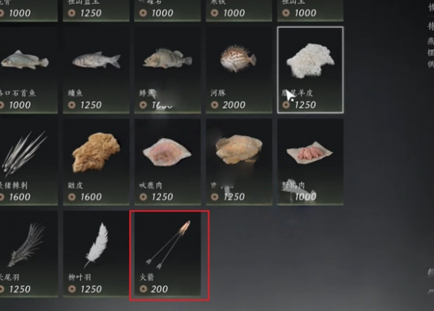
Task: Choose the porcupine quills item priced 1600
Action: [x=29, y=163]
